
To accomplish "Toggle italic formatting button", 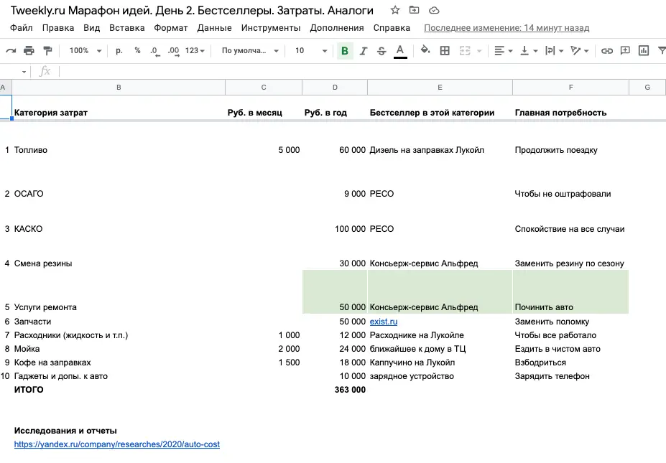I will (x=363, y=51).
